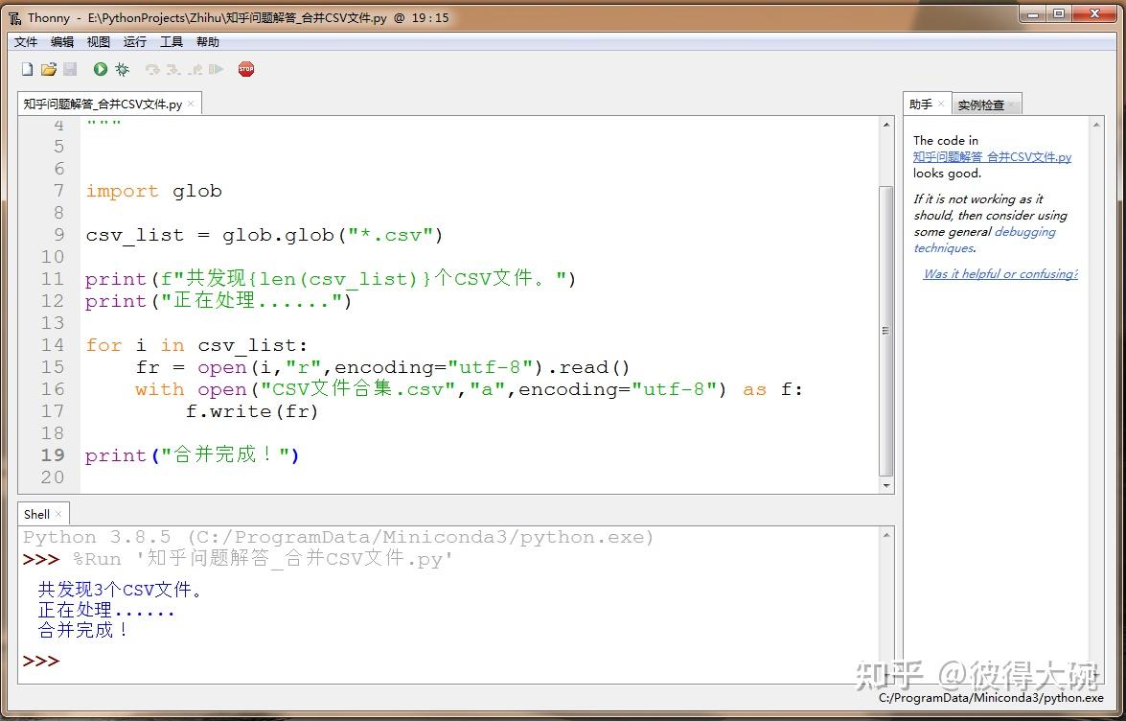Start debugging with the bug icon
Viewport: 1126px width, 721px height.
[x=122, y=68]
